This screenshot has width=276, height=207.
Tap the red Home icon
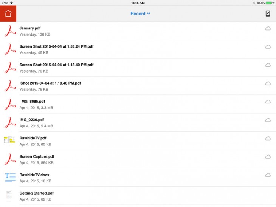(8, 14)
